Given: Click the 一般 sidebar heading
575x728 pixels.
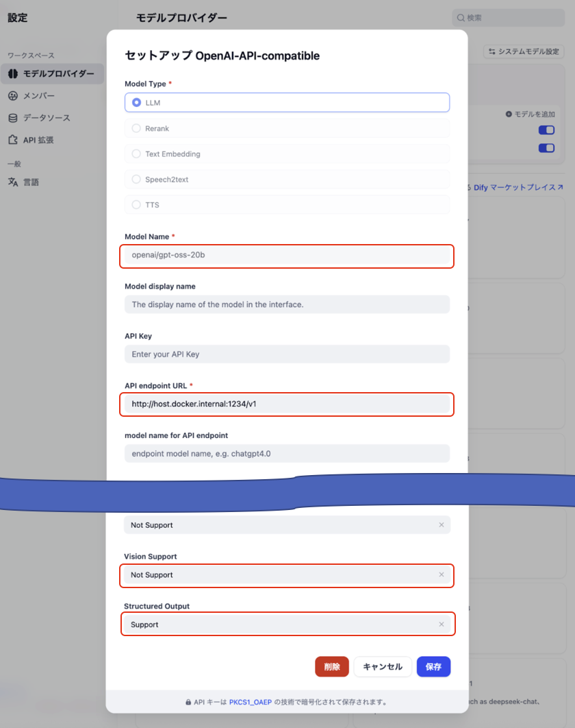Looking at the screenshot, I should coord(14,164).
